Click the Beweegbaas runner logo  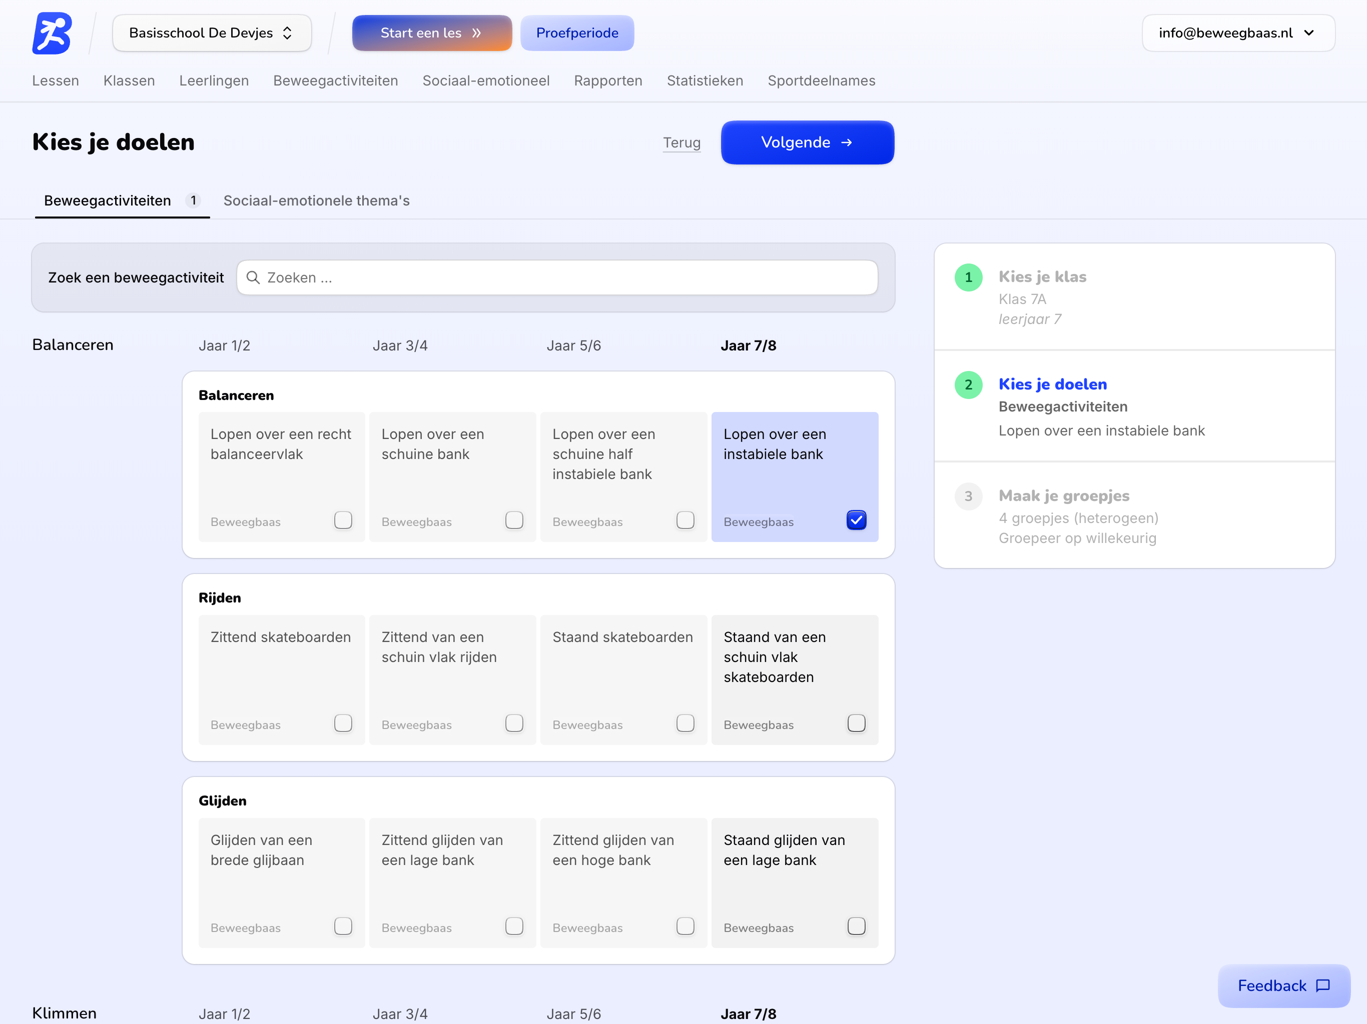(52, 33)
